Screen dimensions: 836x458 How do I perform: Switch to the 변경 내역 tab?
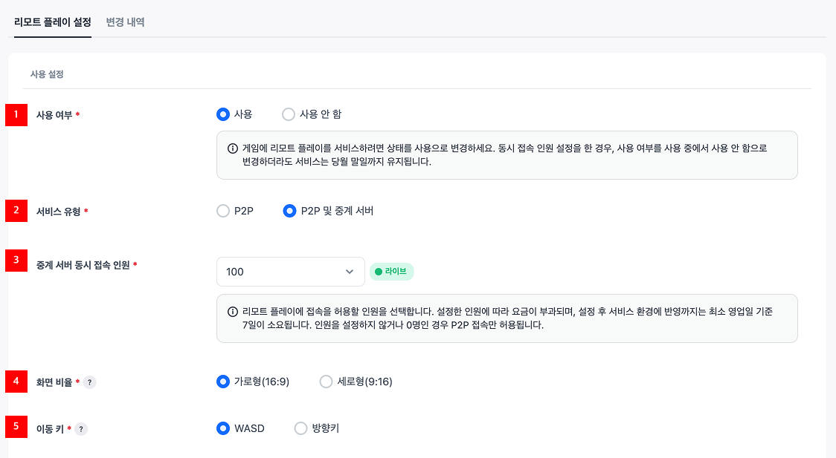(125, 22)
